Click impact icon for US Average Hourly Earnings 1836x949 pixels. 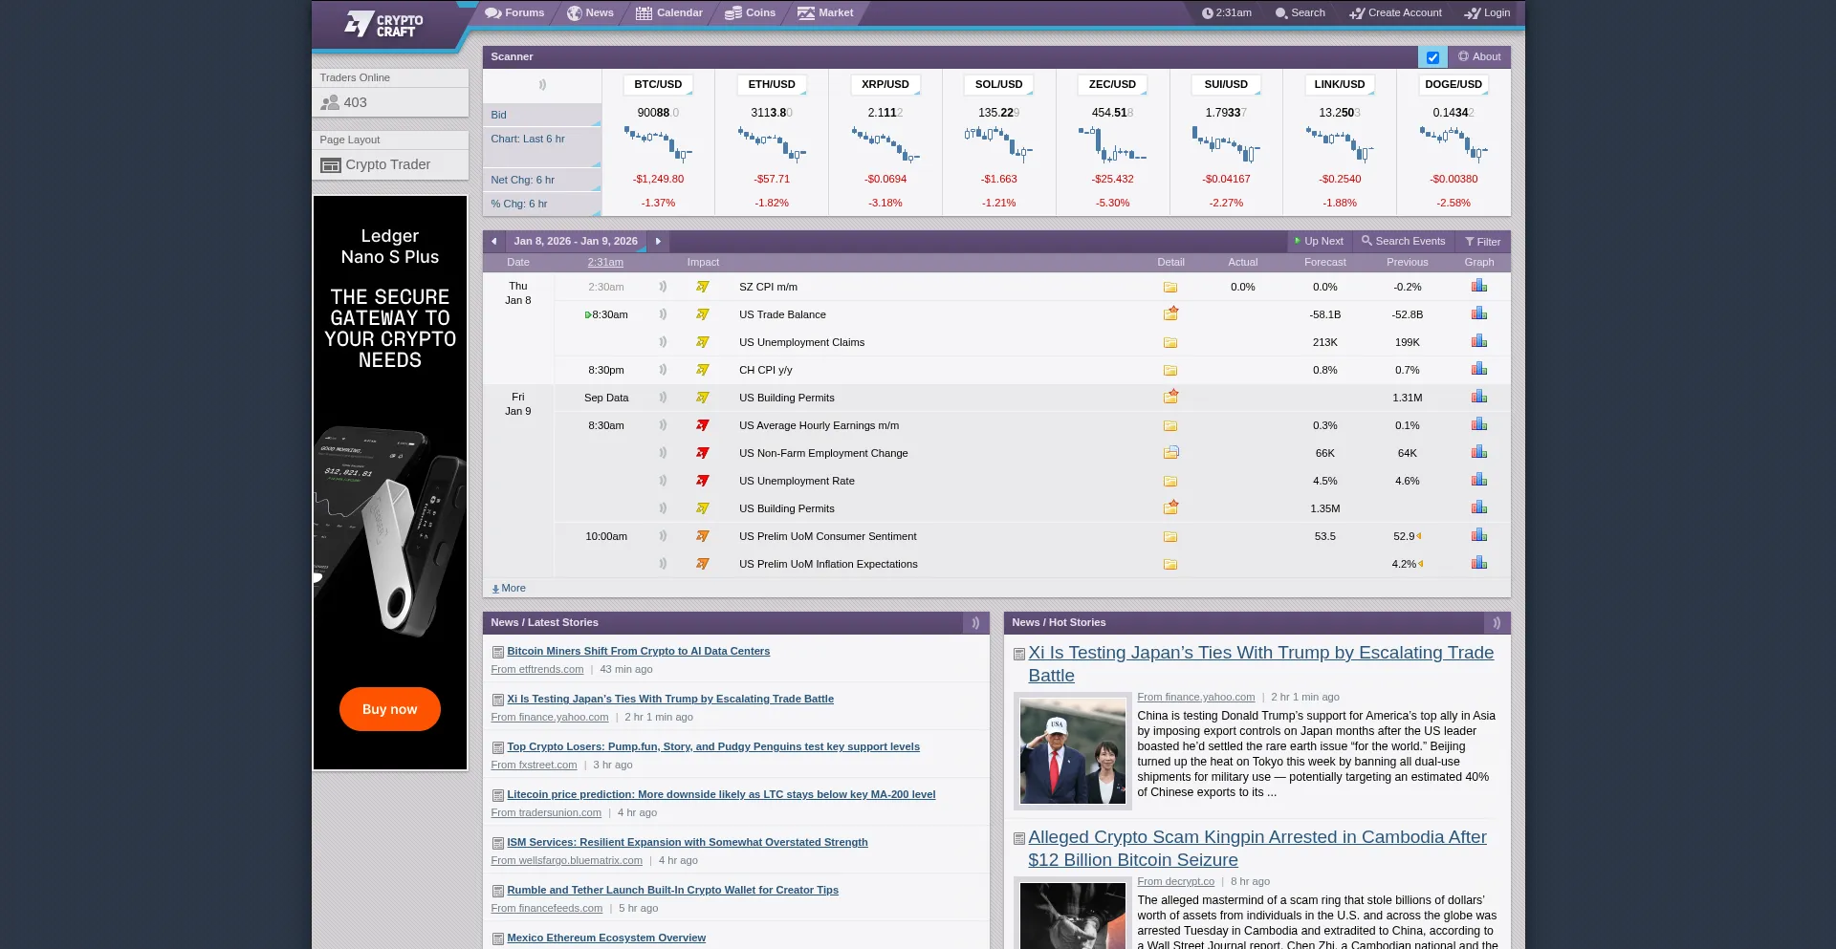point(702,425)
